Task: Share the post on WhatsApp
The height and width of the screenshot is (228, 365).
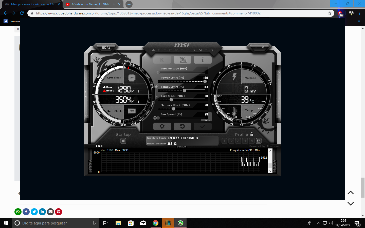Action: [x=18, y=212]
